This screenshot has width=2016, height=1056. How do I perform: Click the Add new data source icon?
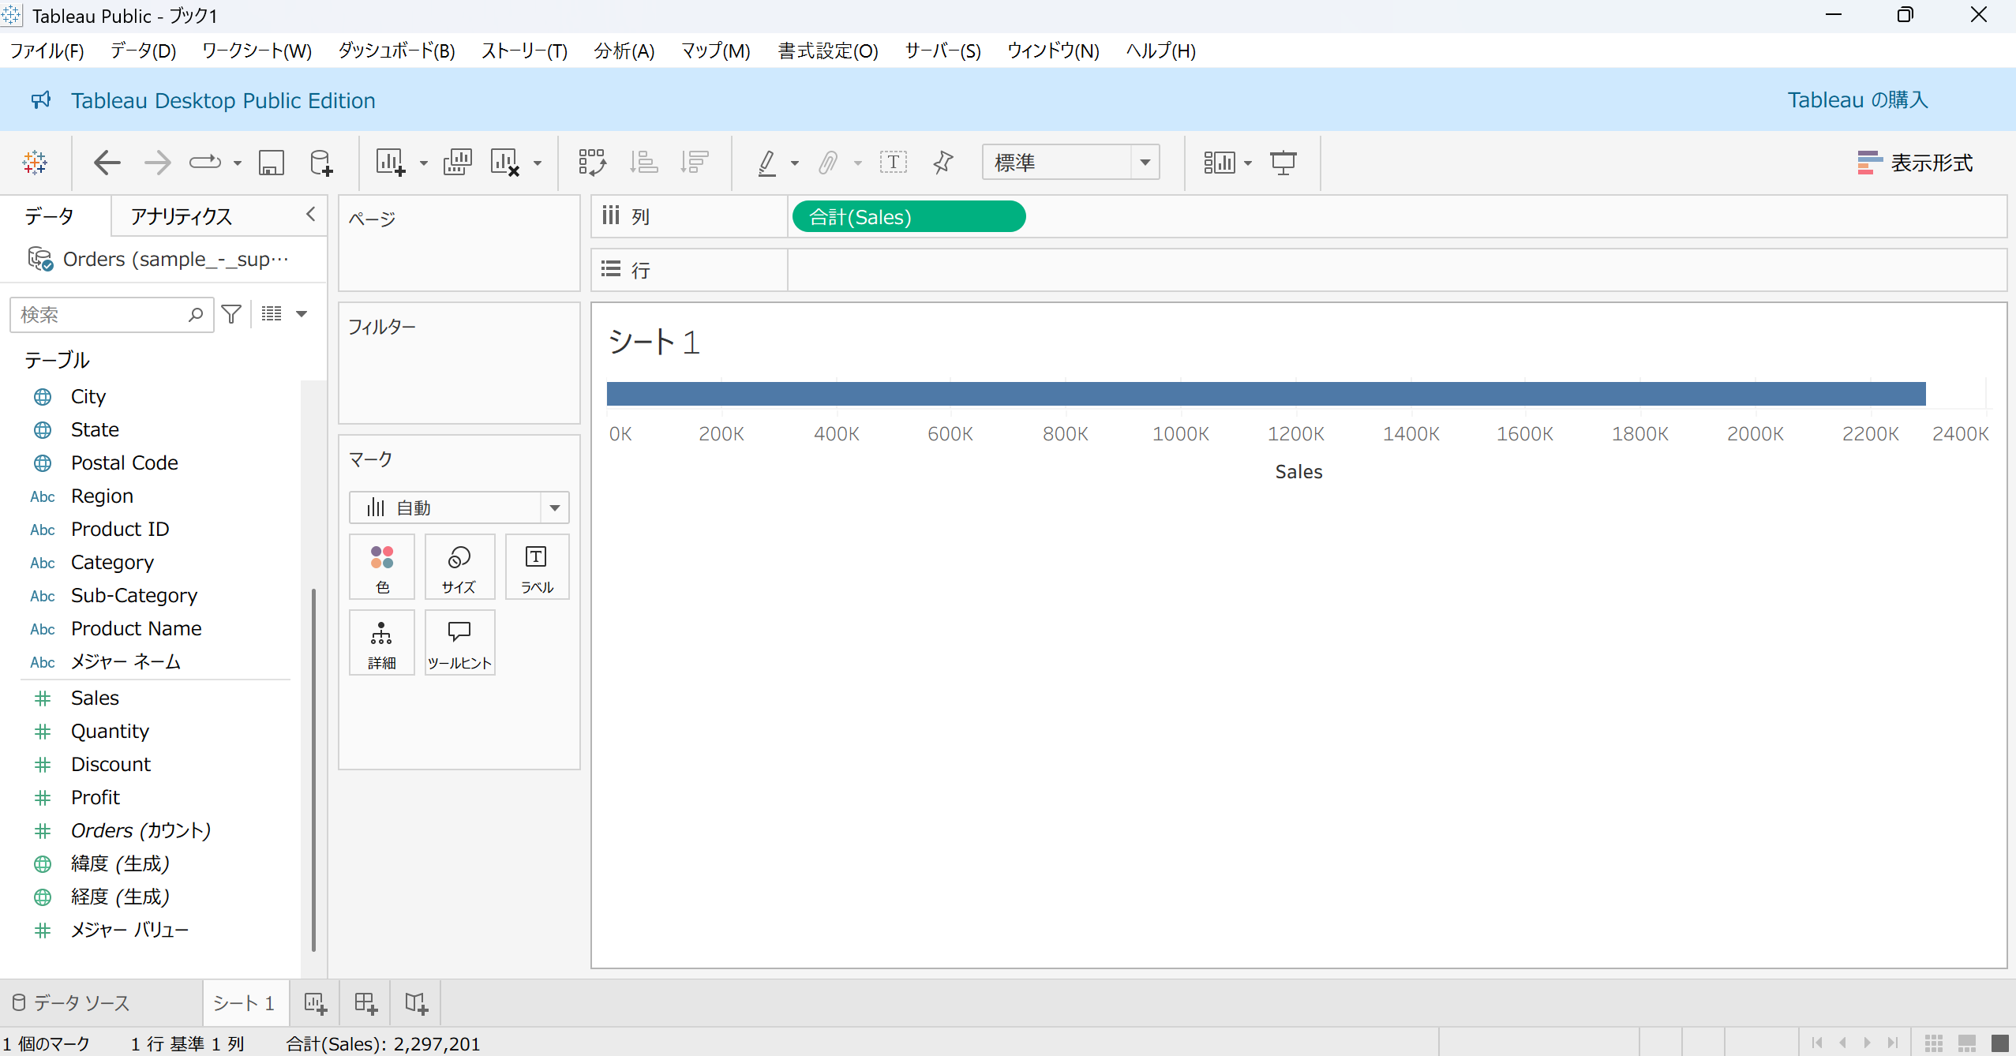(x=321, y=163)
